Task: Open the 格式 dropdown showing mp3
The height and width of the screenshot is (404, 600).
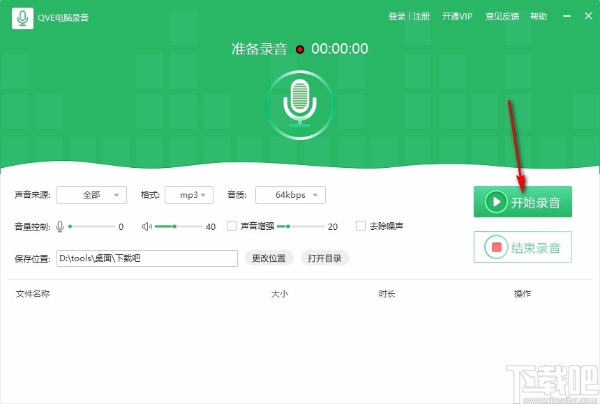Action: pos(189,195)
